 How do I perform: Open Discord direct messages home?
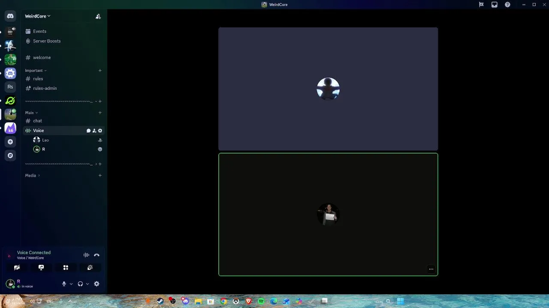click(10, 16)
